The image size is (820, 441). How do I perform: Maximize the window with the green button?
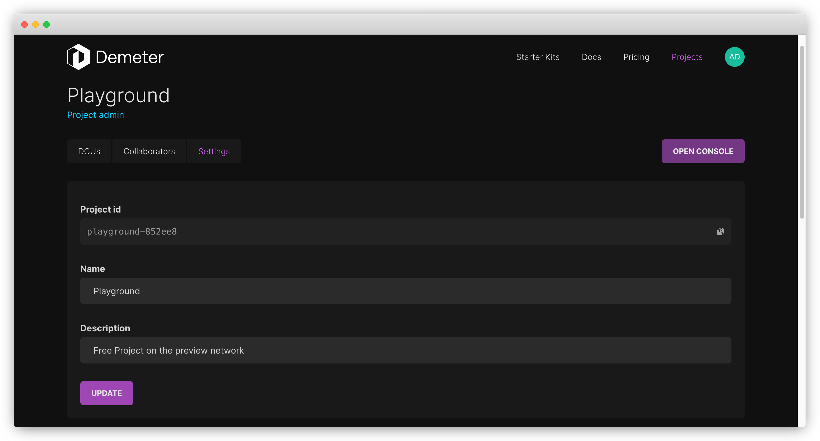point(46,24)
